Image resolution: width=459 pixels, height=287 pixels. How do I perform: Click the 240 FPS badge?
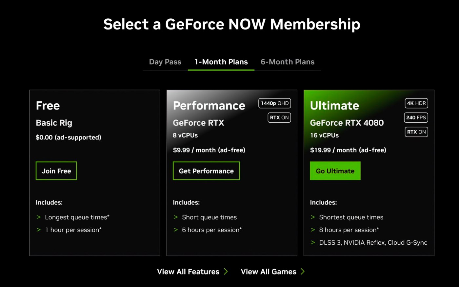point(416,118)
